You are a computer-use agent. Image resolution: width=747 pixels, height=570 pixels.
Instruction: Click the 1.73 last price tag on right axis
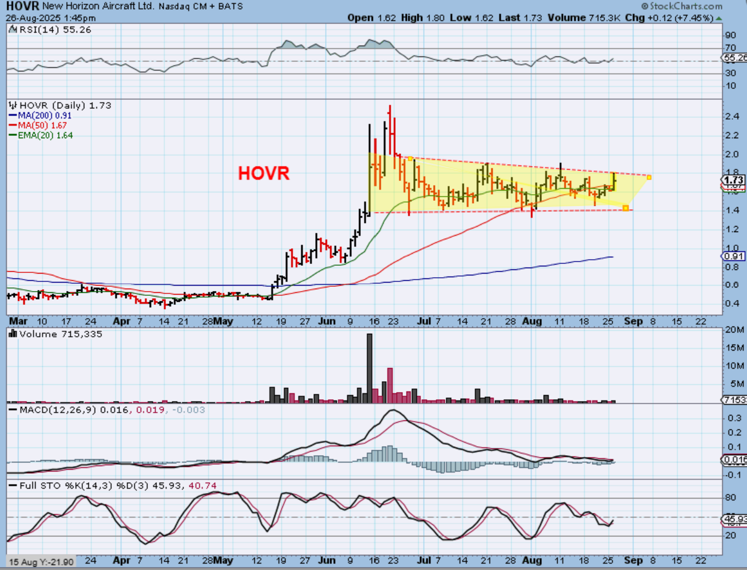tap(733, 179)
